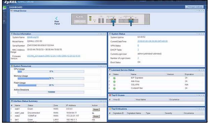208x123 pixels.
Task: Open the VPN Status value link
Action: (138, 45)
